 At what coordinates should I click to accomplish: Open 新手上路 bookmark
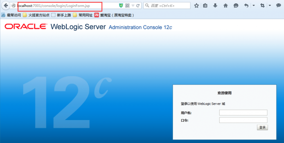61,15
